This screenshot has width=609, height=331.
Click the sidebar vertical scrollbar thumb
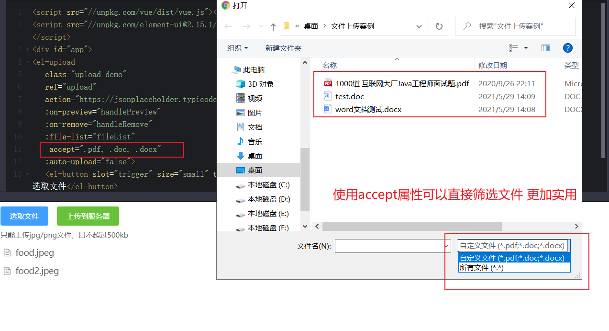coord(305,179)
